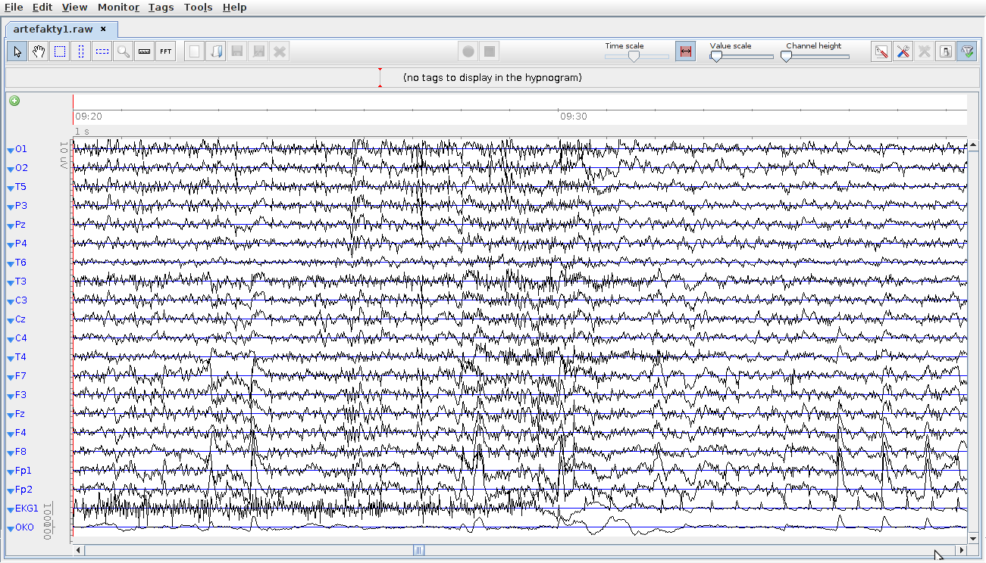
Task: Click the open tag document icon
Action: 216,51
